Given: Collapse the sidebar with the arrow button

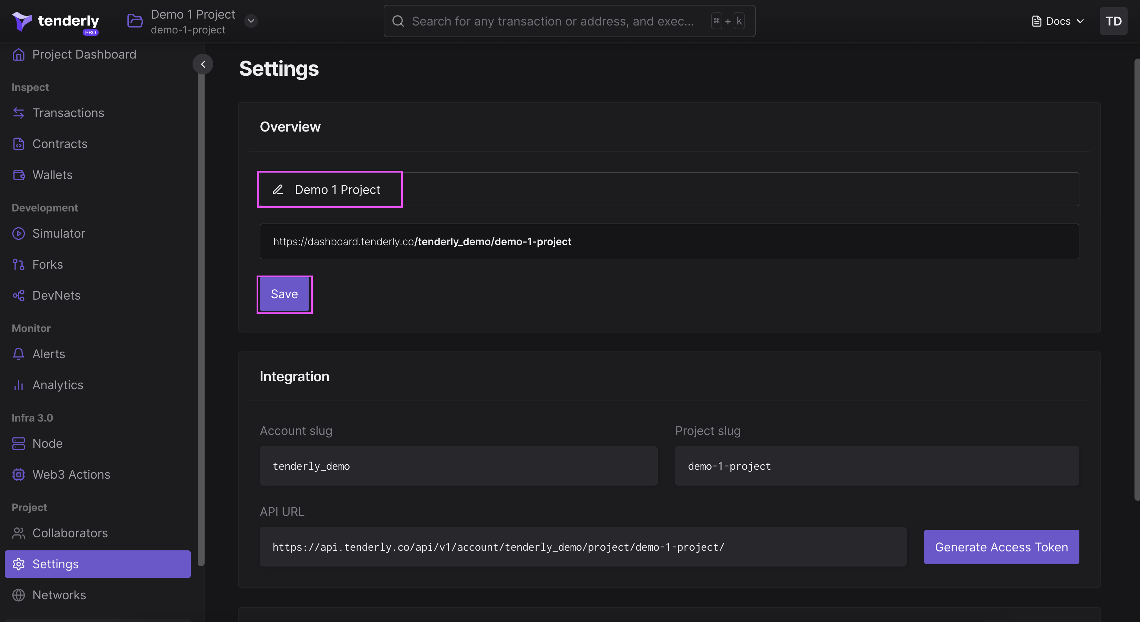Looking at the screenshot, I should pos(203,64).
